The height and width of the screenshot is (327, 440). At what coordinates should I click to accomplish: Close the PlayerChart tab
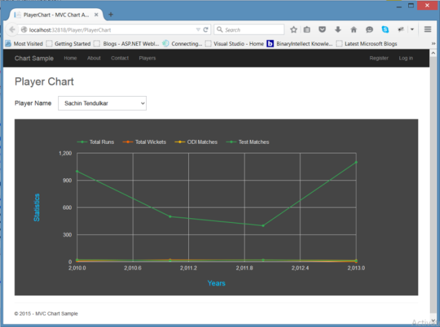point(96,15)
